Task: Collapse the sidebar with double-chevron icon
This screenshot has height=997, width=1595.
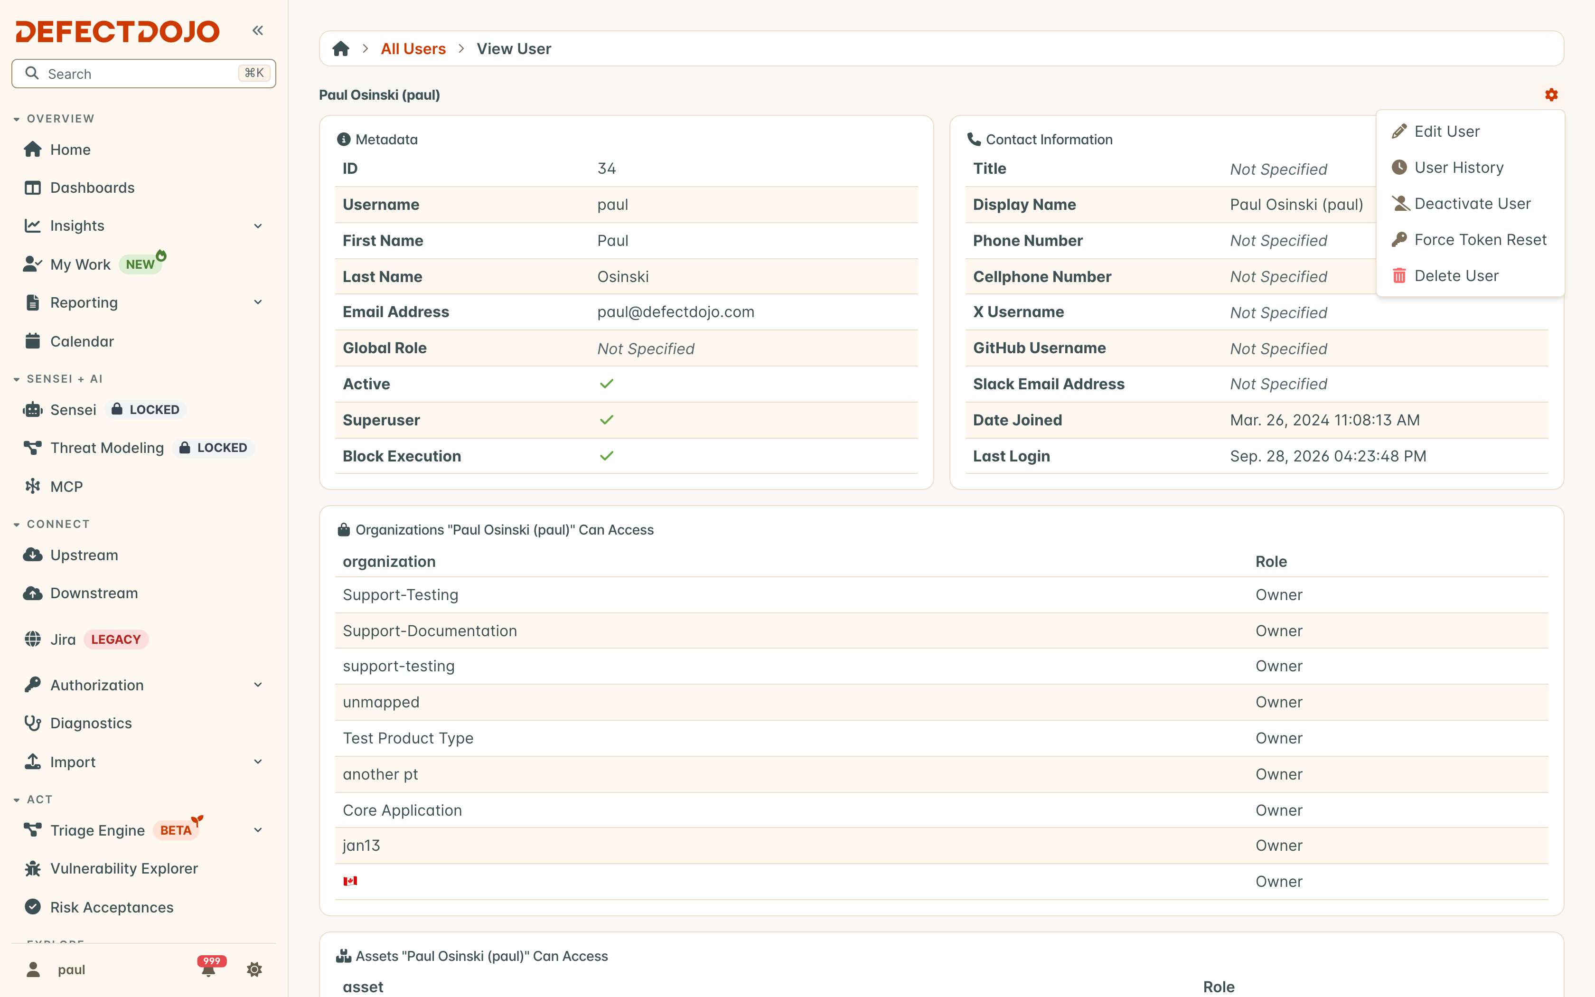Action: [x=258, y=30]
